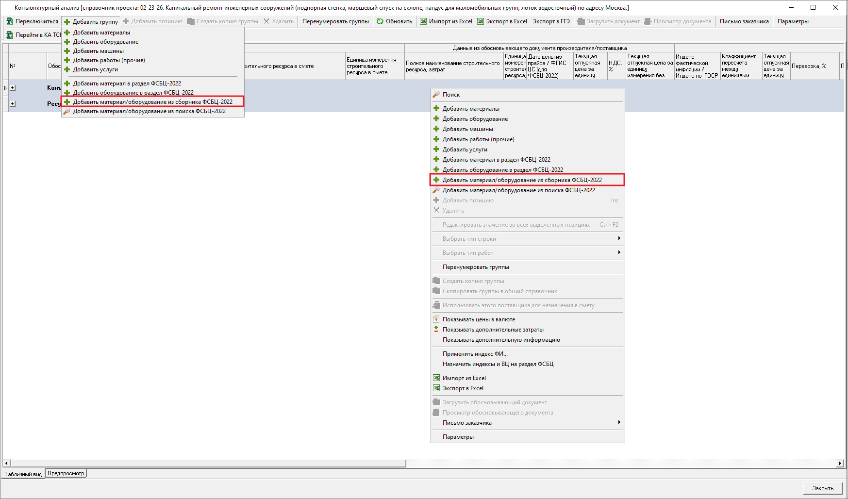Screen dimensions: 848x499
Task: Click Показывать цены в валюте
Action: (479, 319)
